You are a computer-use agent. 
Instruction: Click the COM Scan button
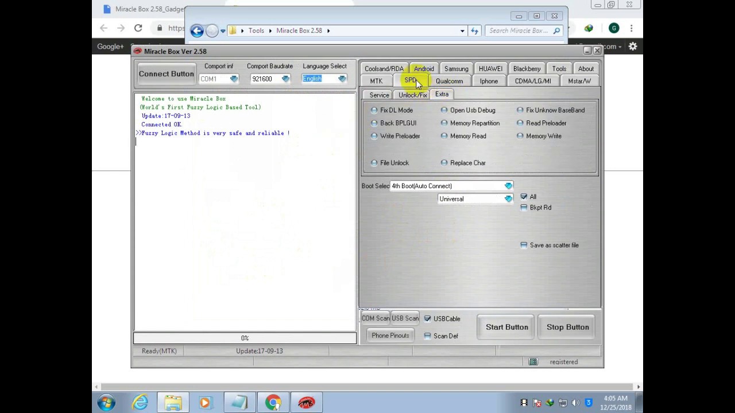[376, 318]
